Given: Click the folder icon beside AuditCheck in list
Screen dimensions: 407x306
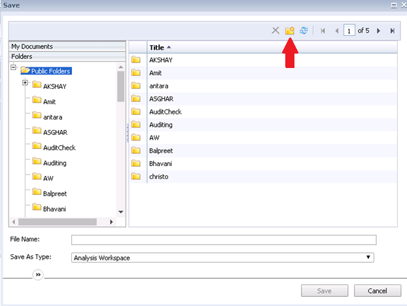Looking at the screenshot, I should (136, 112).
